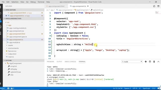
Task: Split the editor to the right
Action: point(158,6)
